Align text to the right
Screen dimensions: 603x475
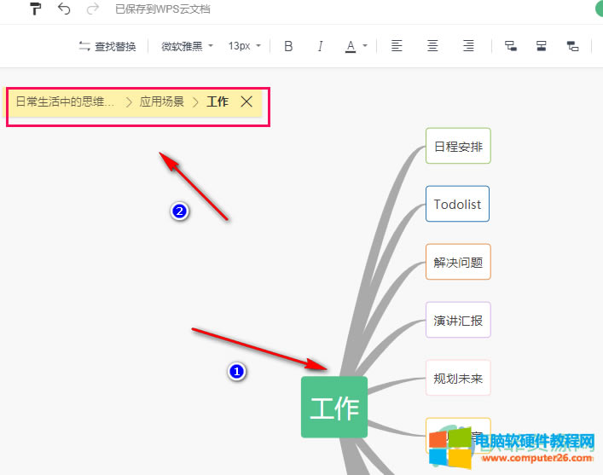tap(468, 46)
